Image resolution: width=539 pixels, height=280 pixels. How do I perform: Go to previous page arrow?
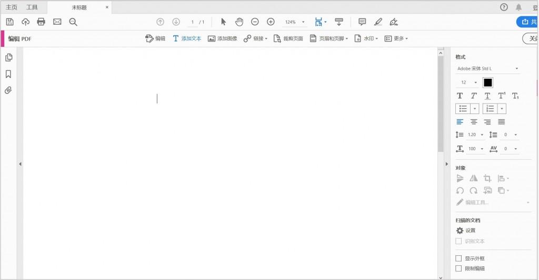pyautogui.click(x=160, y=22)
